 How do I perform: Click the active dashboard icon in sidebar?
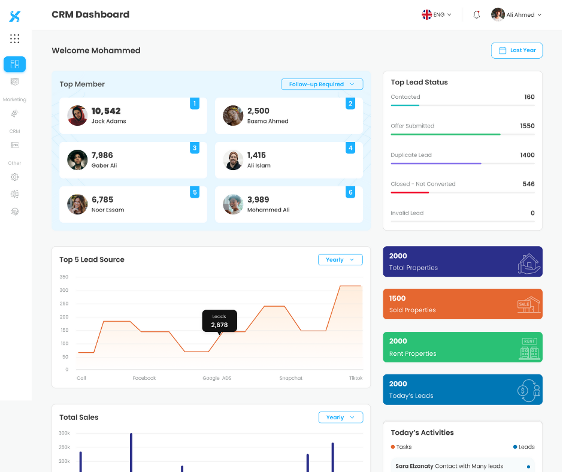15,64
